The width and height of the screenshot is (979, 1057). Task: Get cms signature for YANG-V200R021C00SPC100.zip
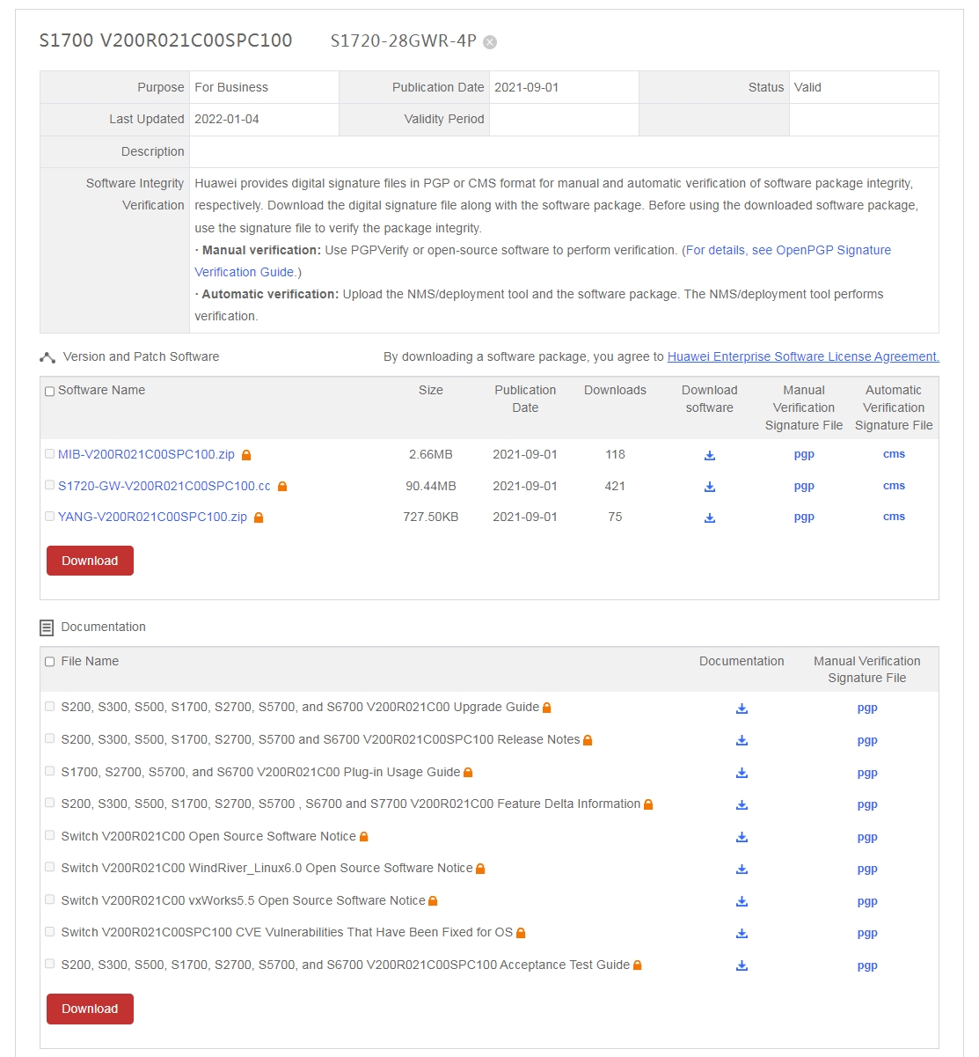[894, 517]
